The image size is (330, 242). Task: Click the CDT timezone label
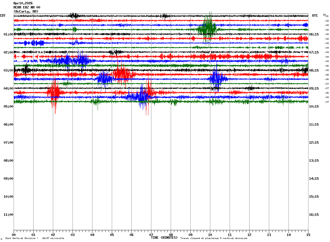point(3,16)
